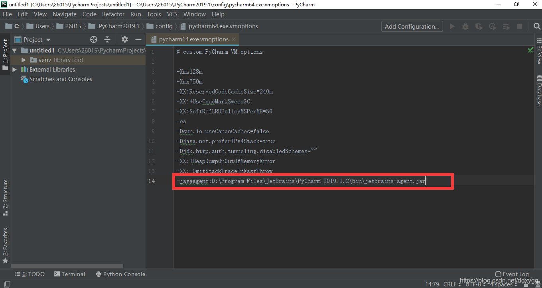The height and width of the screenshot is (288, 542).
Task: Toggle the SciView side panel
Action: pos(539,51)
